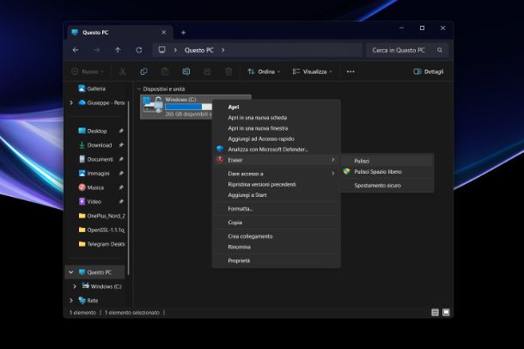This screenshot has width=524, height=349.
Task: Select Pulisci Spazio libero in Eraser submenu
Action: click(x=377, y=172)
